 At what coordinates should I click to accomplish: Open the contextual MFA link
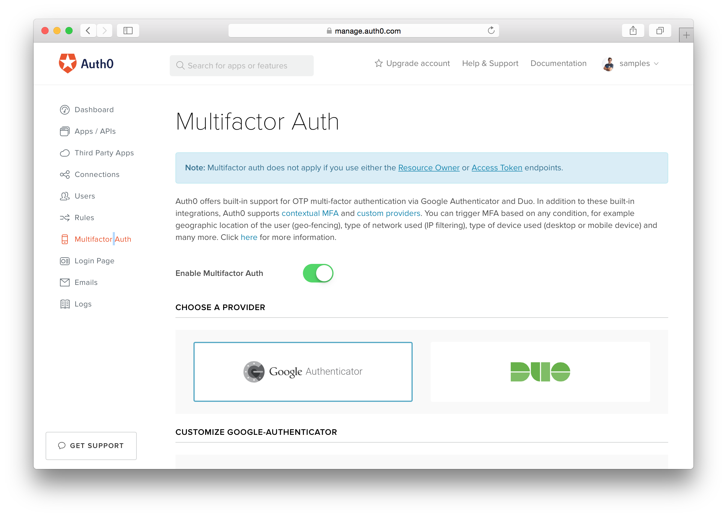(310, 213)
